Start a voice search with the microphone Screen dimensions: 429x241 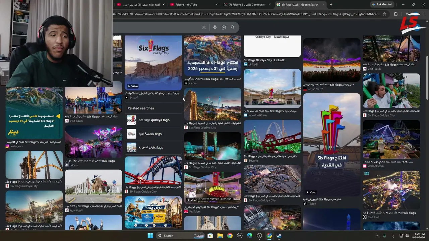[x=215, y=27]
